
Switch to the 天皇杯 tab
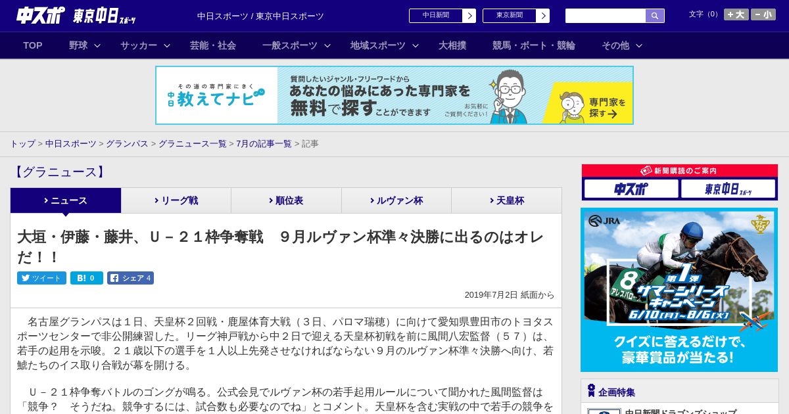coord(506,200)
